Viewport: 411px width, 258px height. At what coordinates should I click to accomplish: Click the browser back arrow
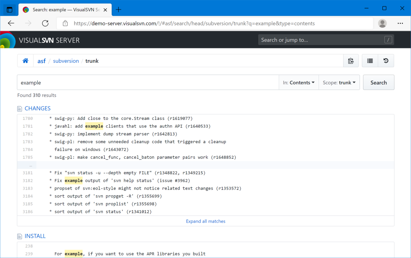(11, 23)
